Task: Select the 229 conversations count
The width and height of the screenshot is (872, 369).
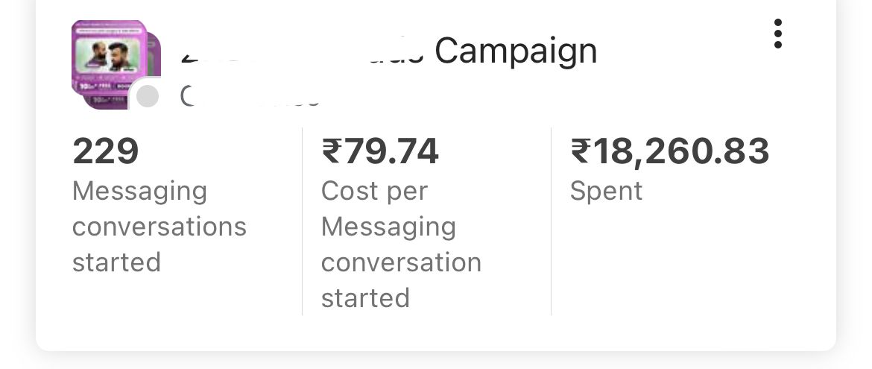Action: click(106, 151)
